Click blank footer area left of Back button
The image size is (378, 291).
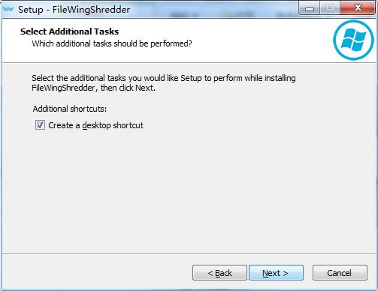(96, 272)
